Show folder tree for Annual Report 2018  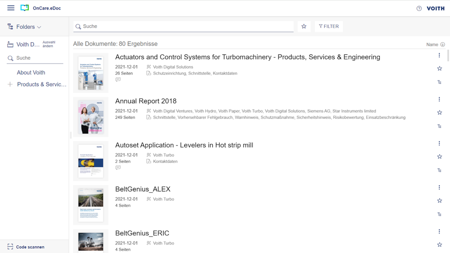pos(440,126)
